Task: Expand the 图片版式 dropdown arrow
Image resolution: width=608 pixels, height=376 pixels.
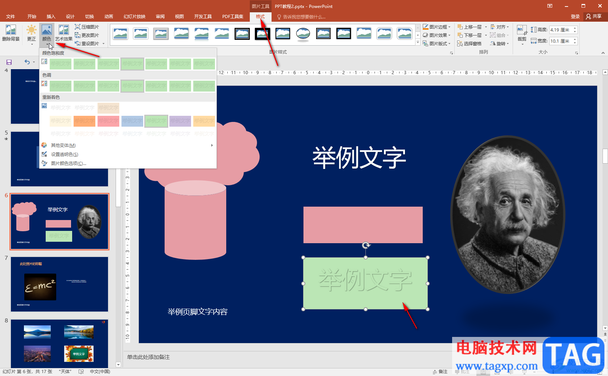Action: click(450, 44)
